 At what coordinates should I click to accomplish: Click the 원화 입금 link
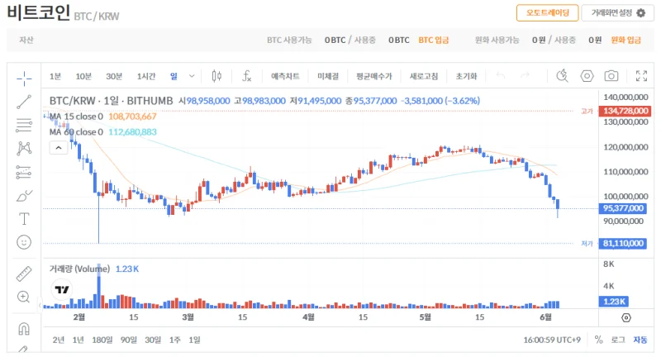click(x=626, y=40)
